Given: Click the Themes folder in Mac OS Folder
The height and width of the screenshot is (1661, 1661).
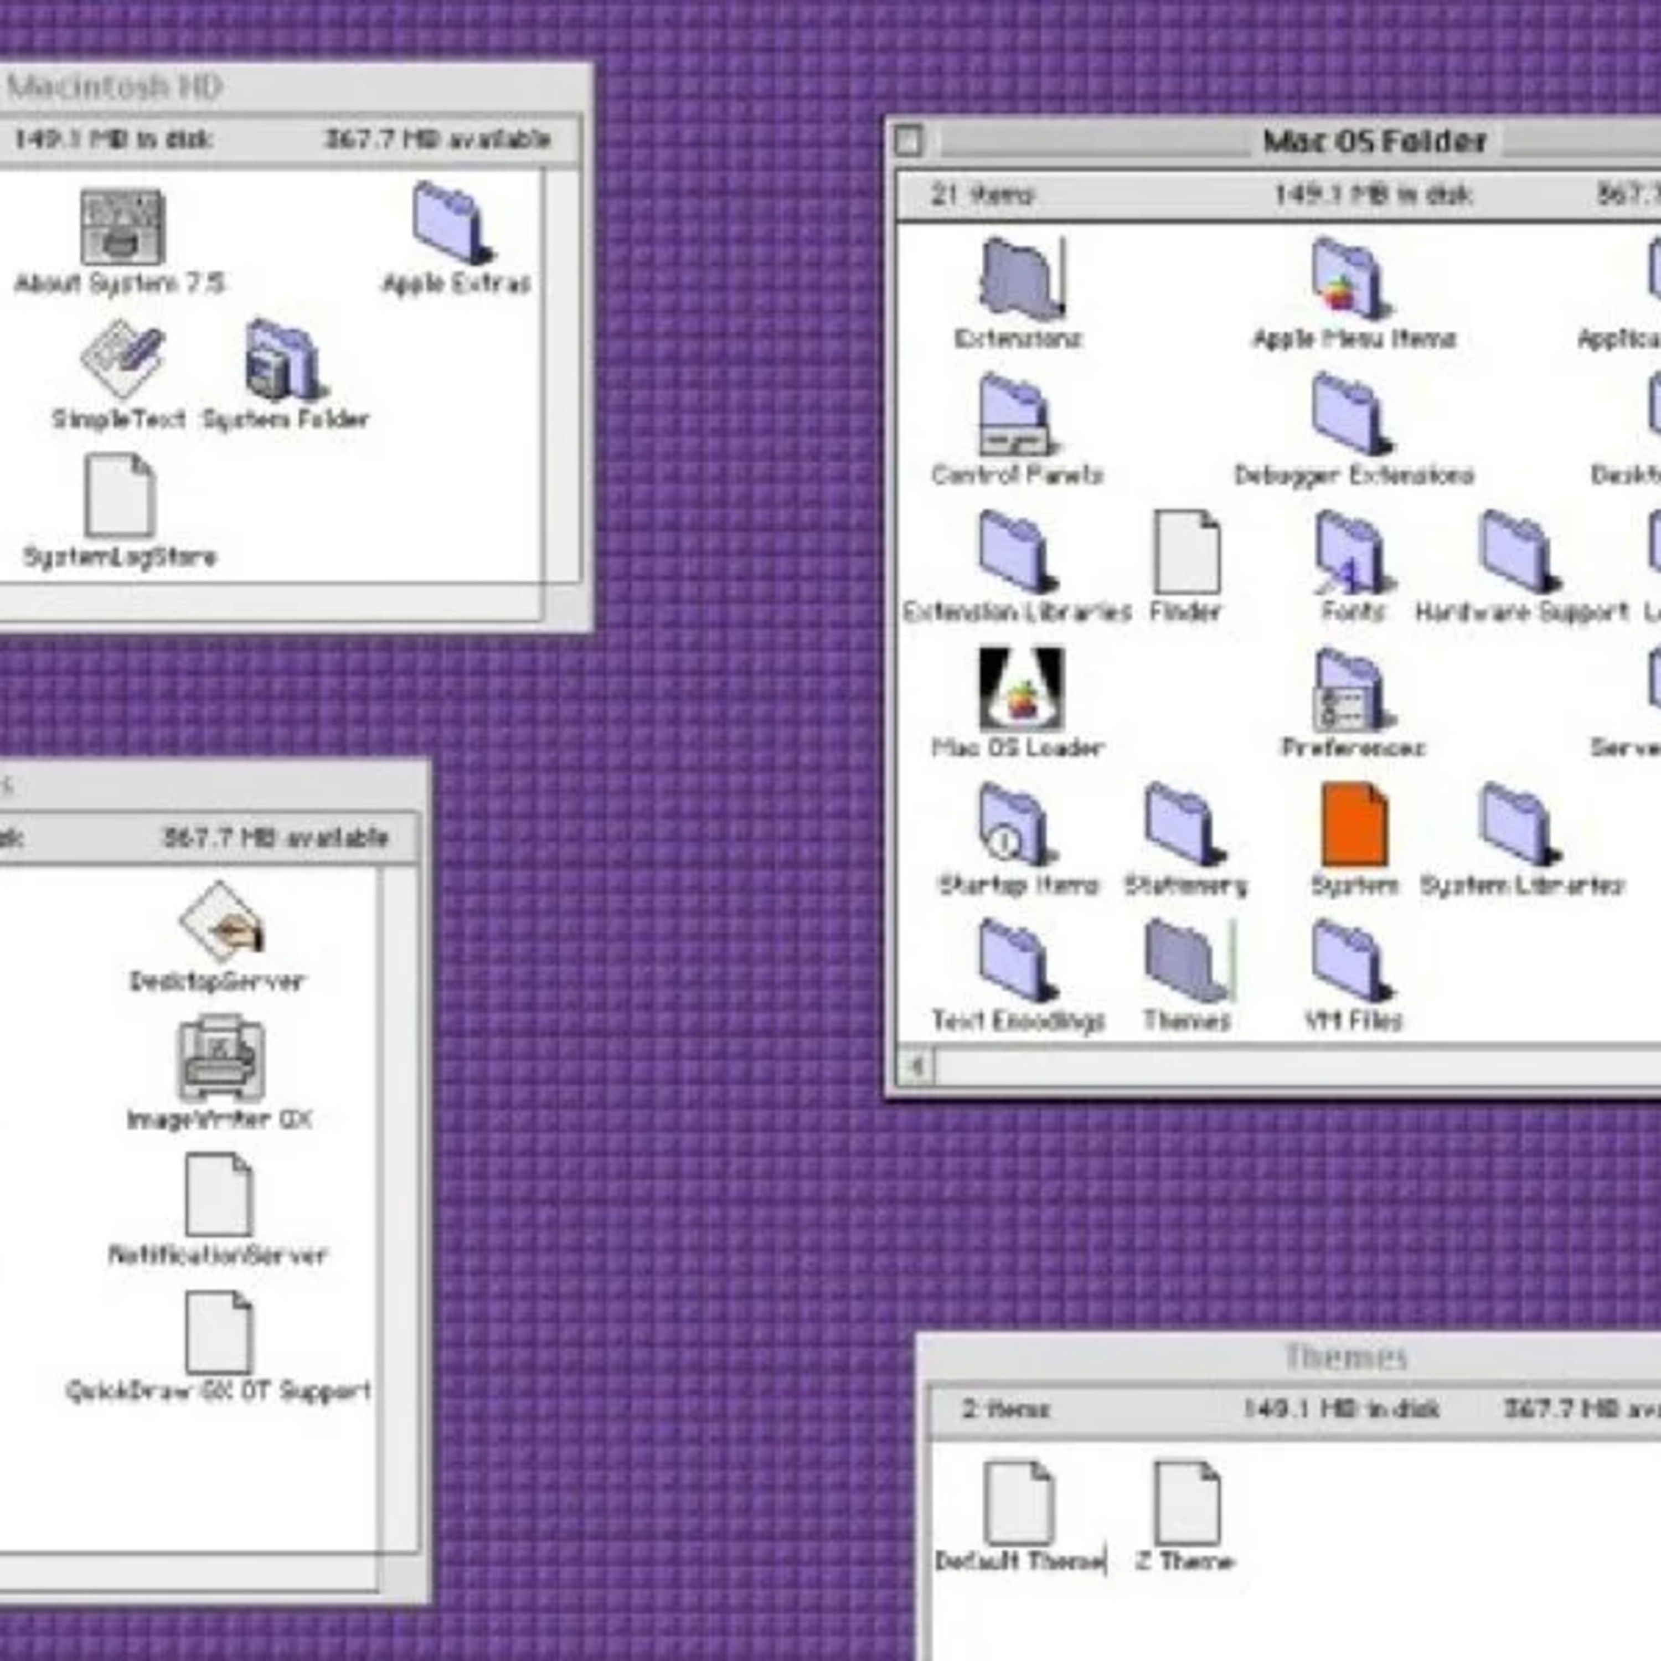Looking at the screenshot, I should (x=1189, y=960).
